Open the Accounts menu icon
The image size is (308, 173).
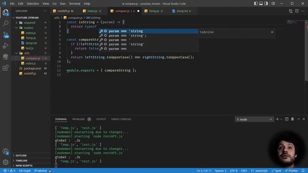coord(5,151)
